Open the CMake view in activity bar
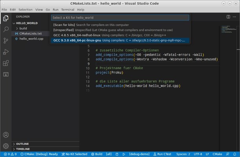 6,74
